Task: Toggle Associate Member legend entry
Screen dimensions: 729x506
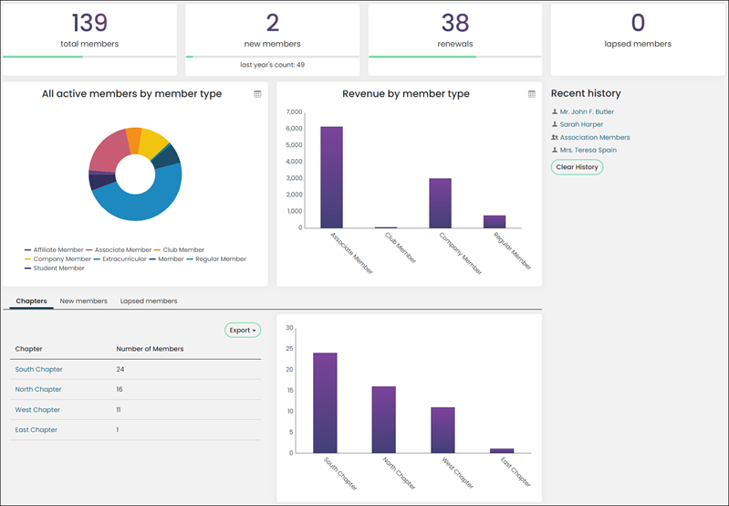Action: (119, 250)
